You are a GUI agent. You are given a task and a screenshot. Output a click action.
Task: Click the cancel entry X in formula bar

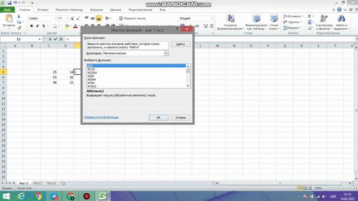coord(50,39)
